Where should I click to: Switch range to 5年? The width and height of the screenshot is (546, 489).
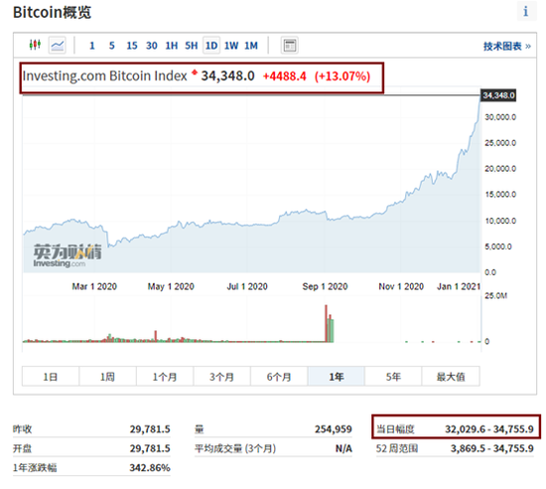[393, 377]
